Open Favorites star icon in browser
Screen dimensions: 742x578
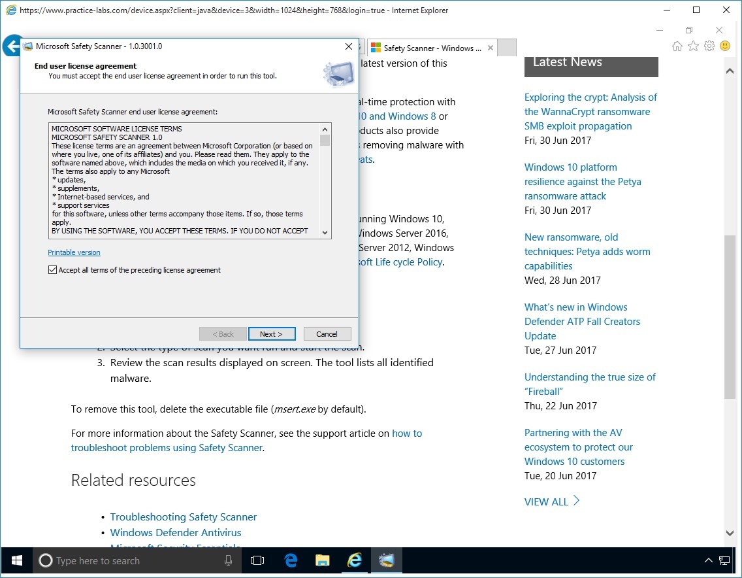693,46
